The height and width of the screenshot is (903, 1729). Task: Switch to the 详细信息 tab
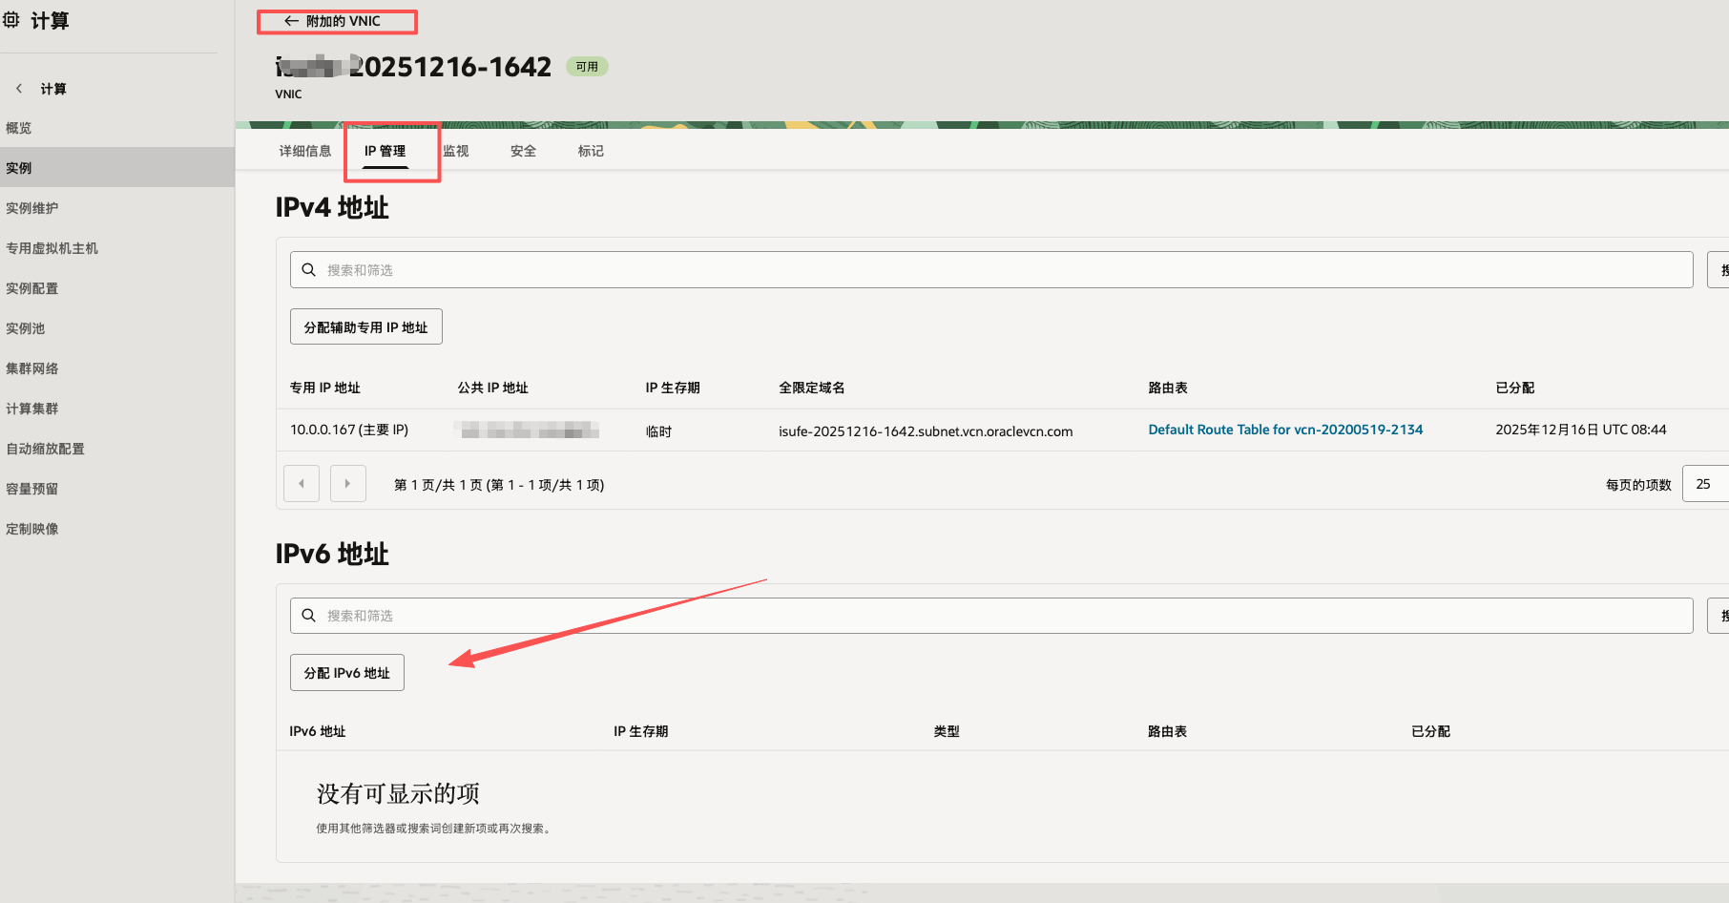(304, 151)
